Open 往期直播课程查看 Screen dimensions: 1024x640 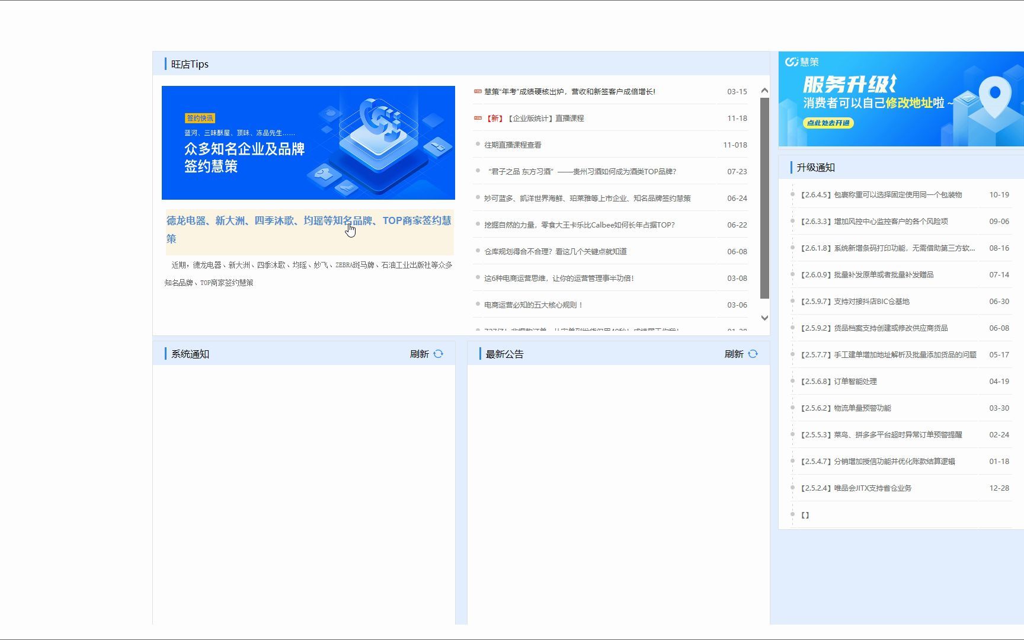click(513, 145)
